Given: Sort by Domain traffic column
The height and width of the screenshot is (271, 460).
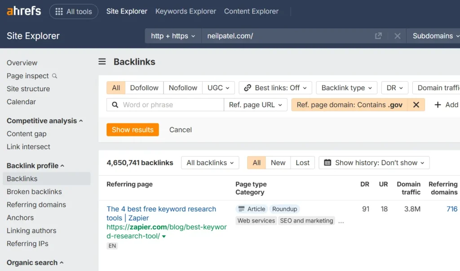Looking at the screenshot, I should (409, 188).
